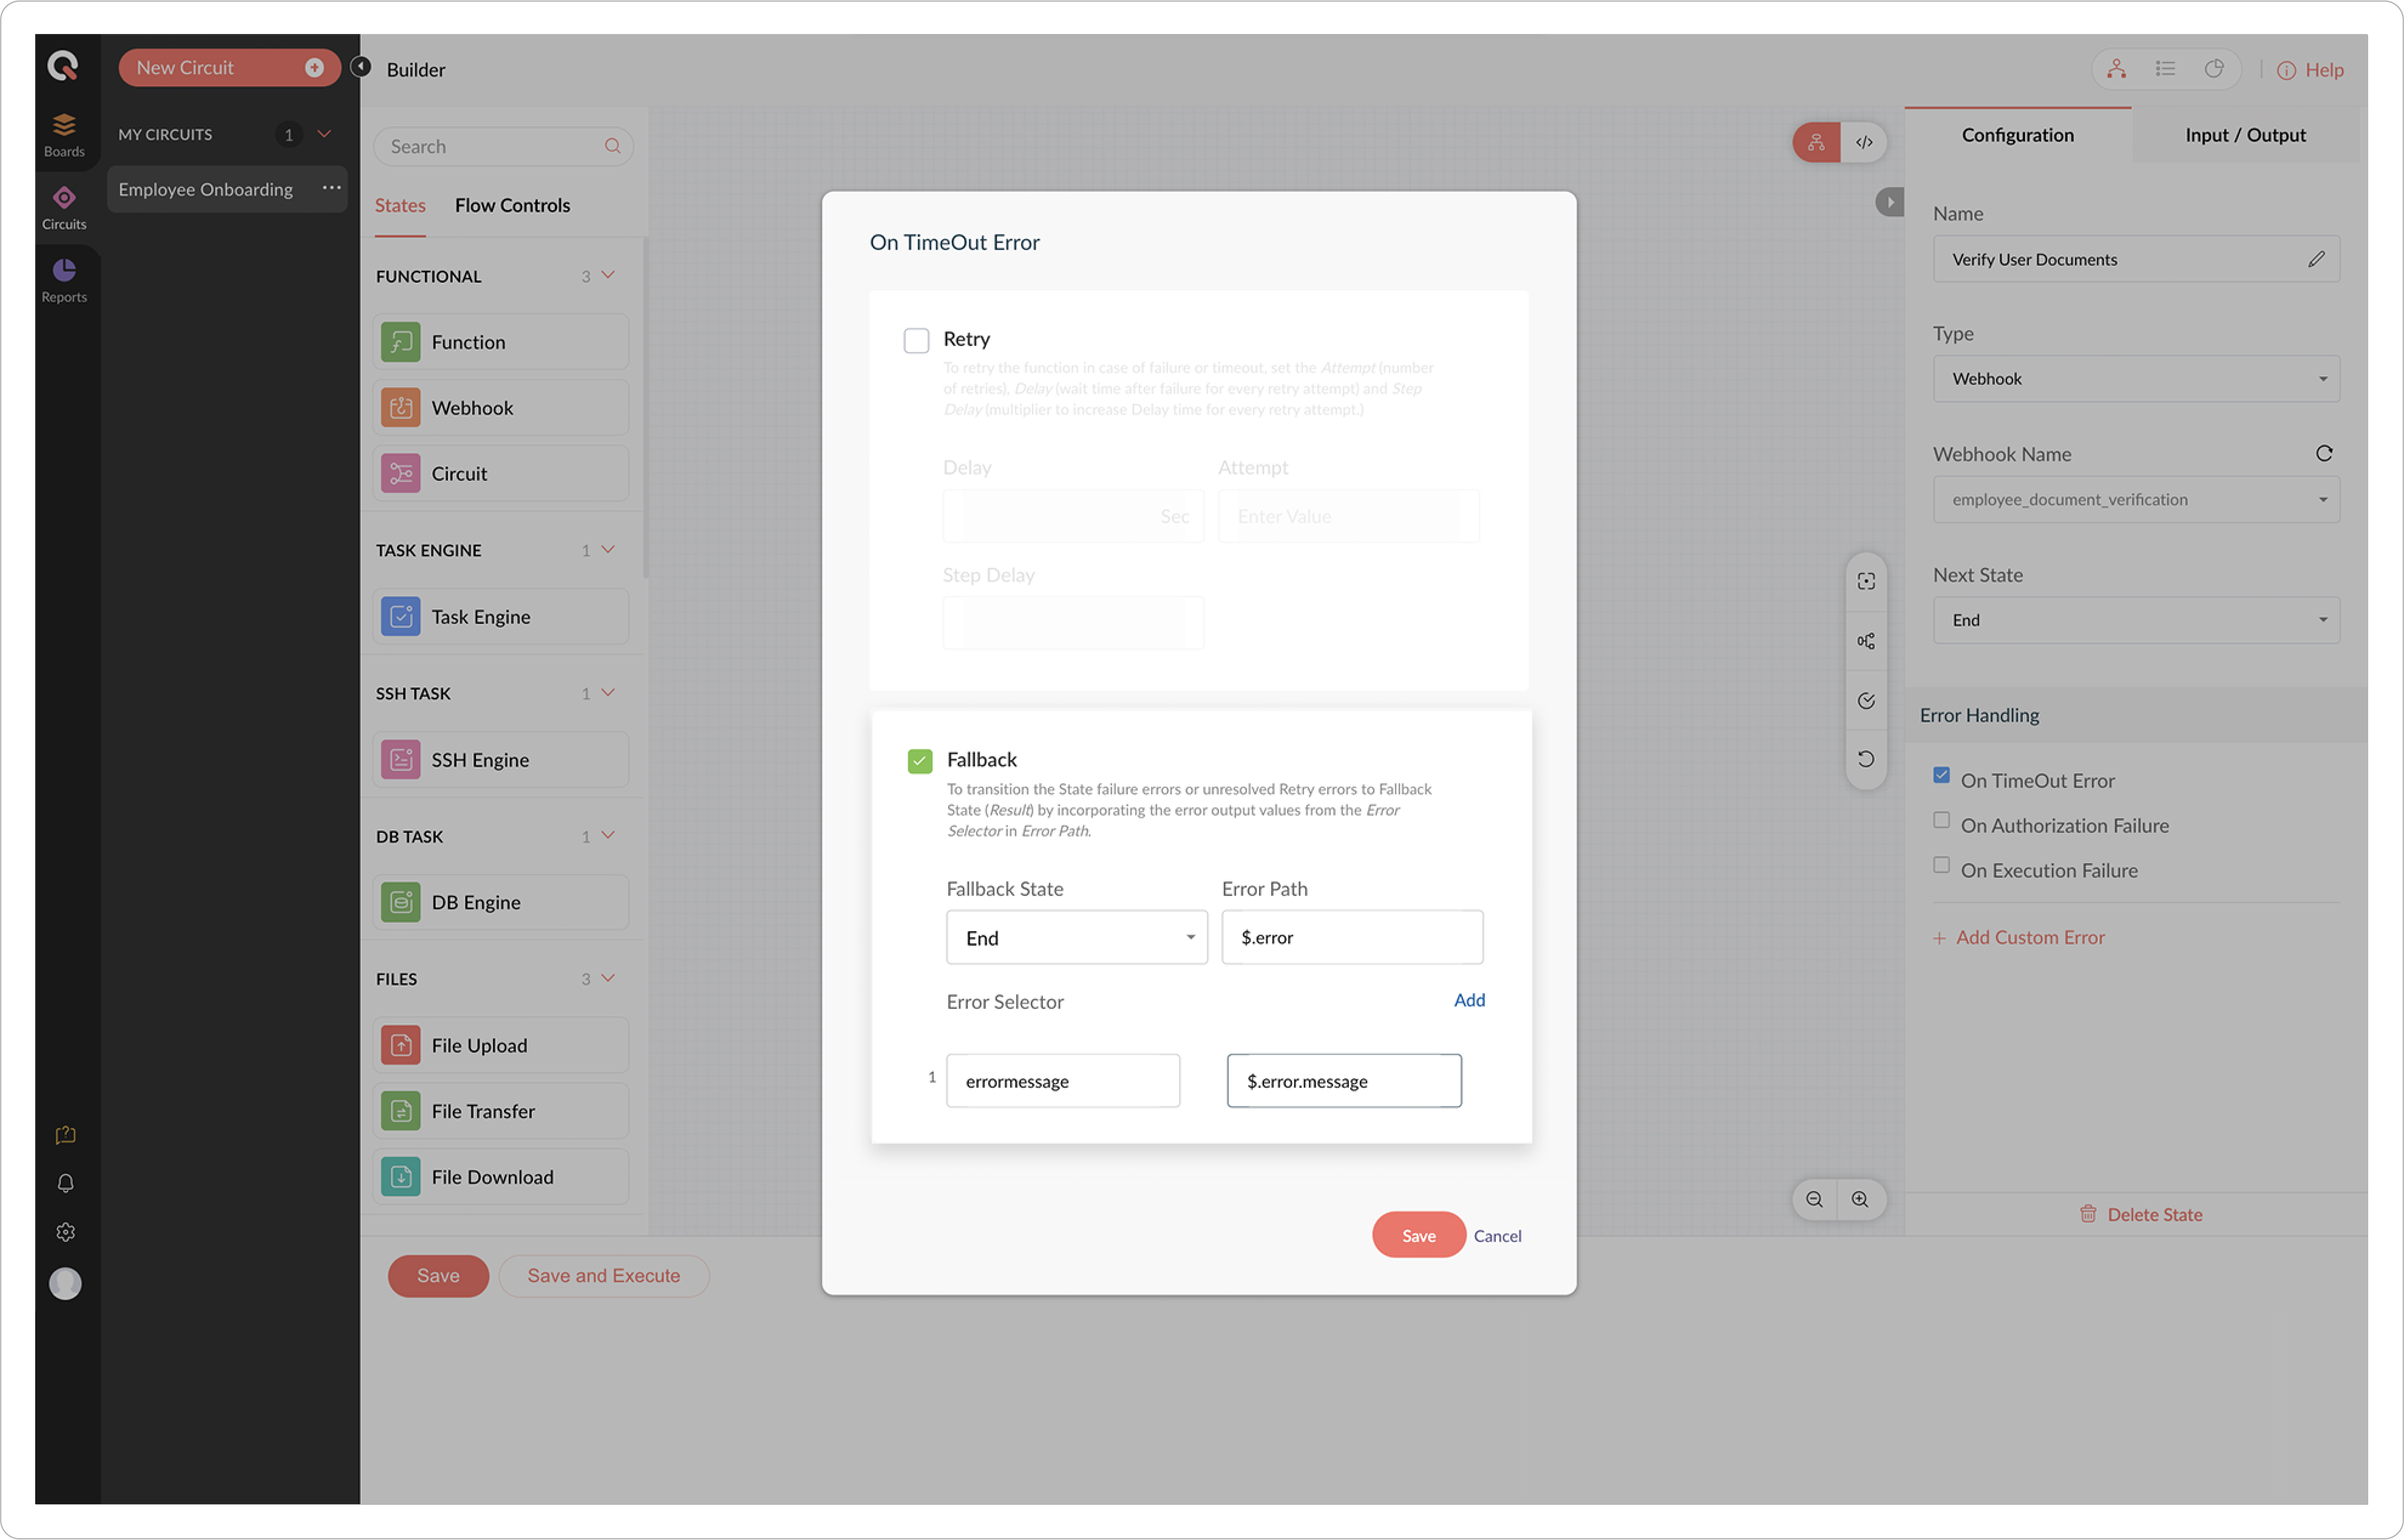Open the settings gear in sidebar
This screenshot has height=1540, width=2404.
pos(65,1232)
